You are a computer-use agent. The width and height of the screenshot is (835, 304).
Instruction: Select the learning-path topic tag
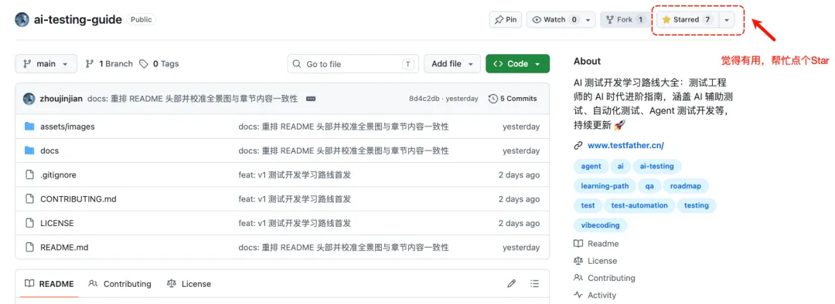coord(605,186)
